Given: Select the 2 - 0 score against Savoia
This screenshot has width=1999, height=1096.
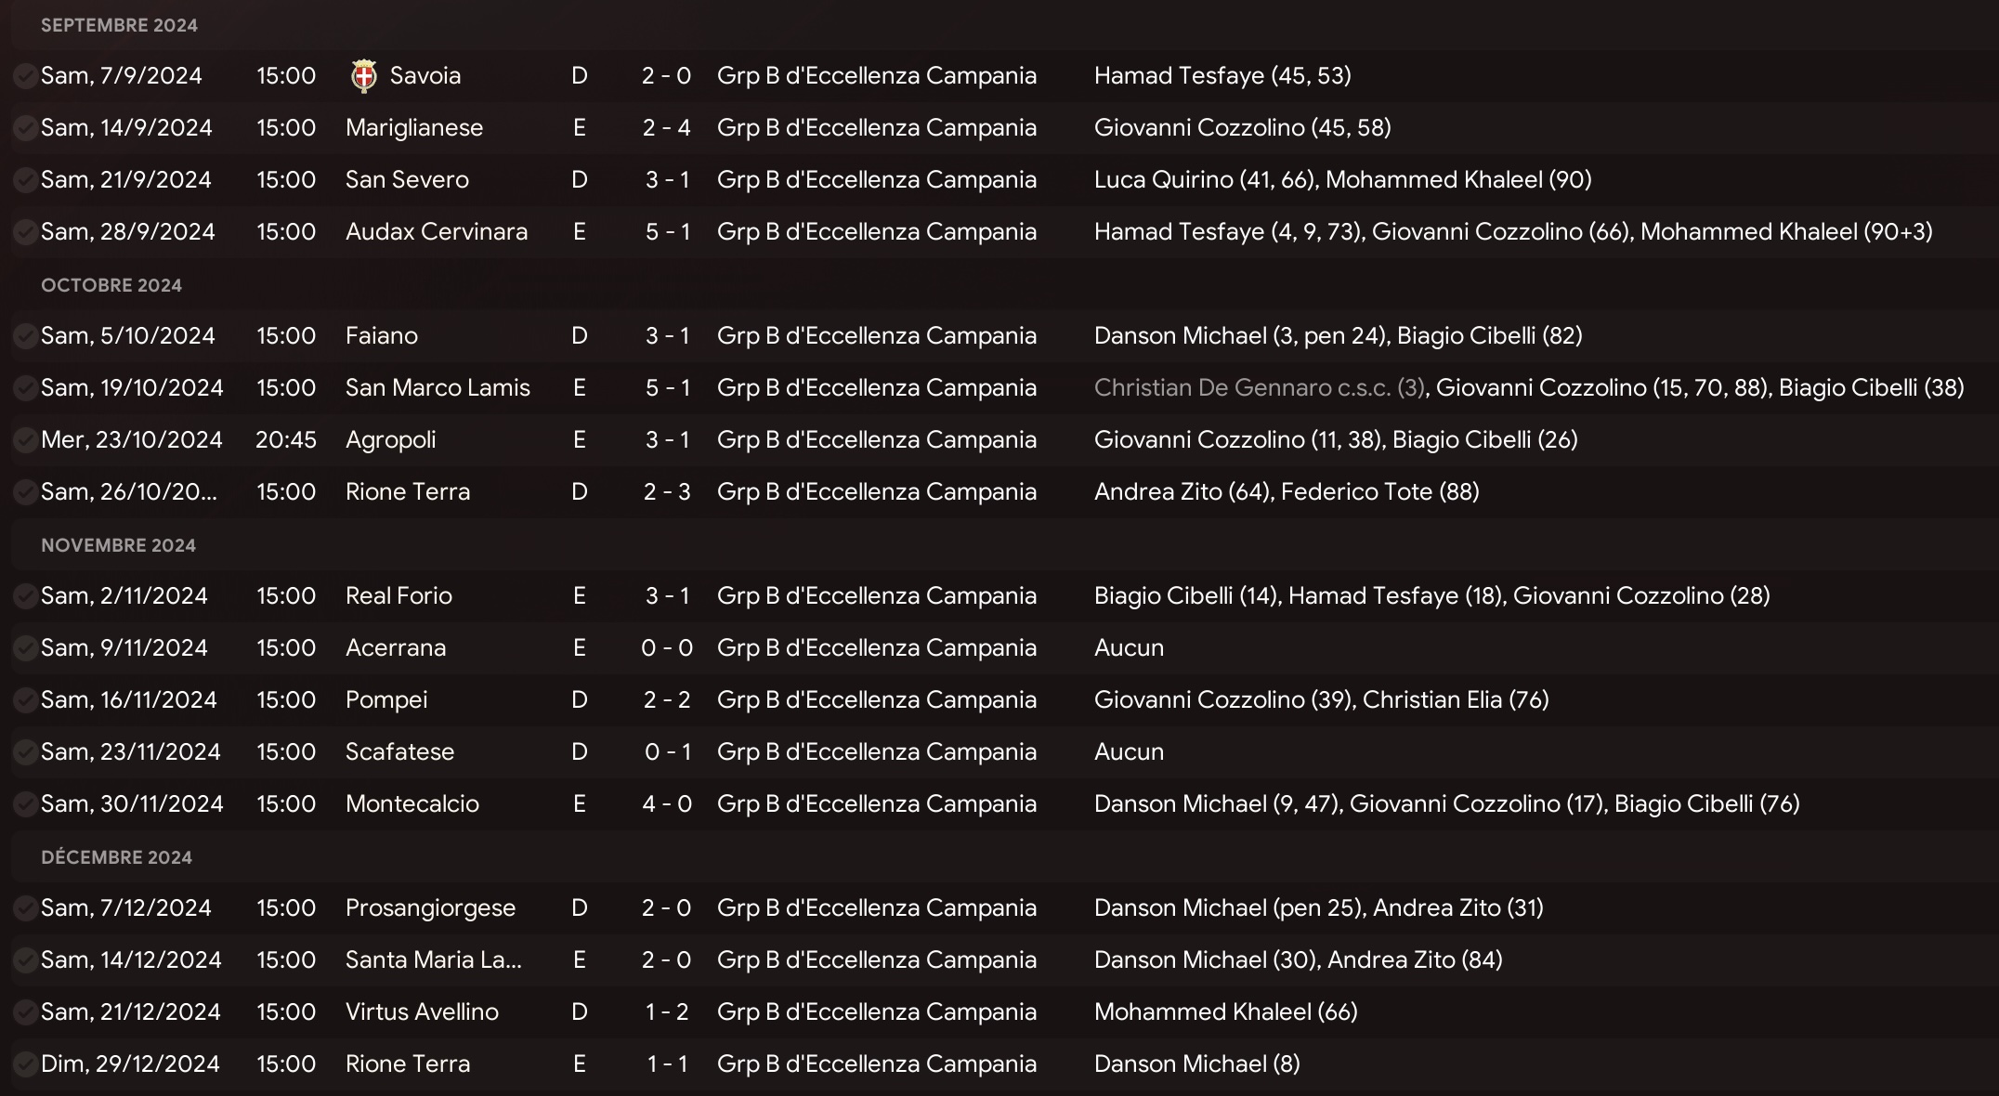Looking at the screenshot, I should pos(667,76).
